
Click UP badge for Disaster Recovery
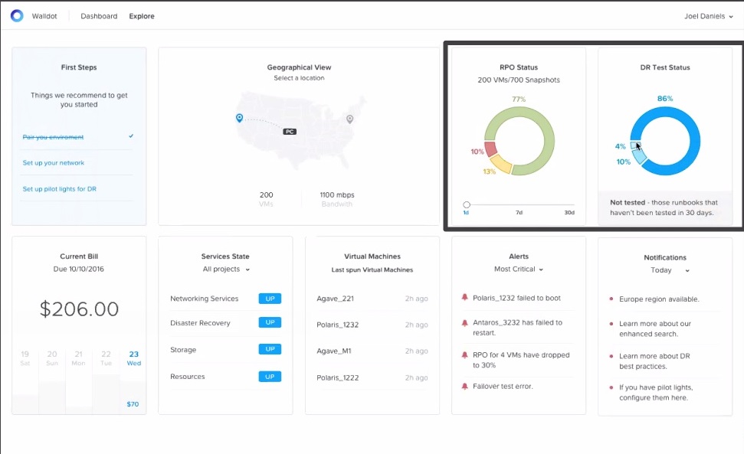pos(270,322)
